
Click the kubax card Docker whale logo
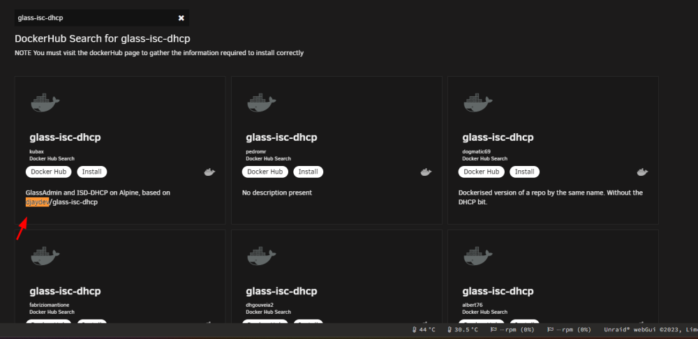[45, 103]
